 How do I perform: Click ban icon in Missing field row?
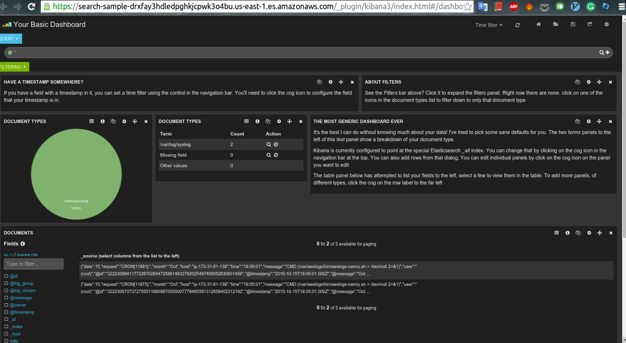point(275,155)
